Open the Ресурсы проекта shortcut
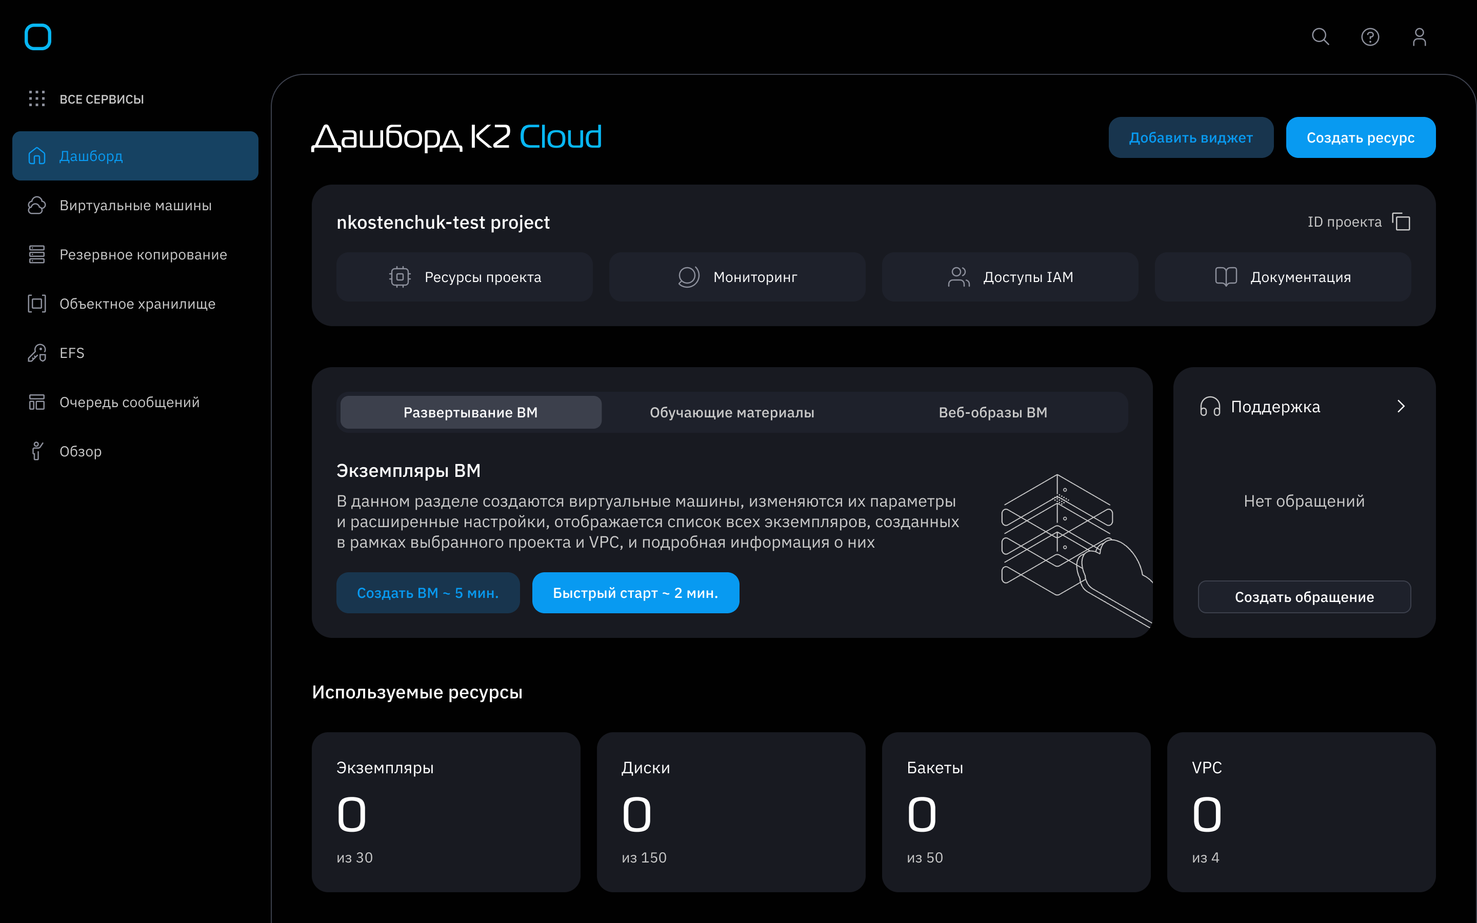 [465, 276]
